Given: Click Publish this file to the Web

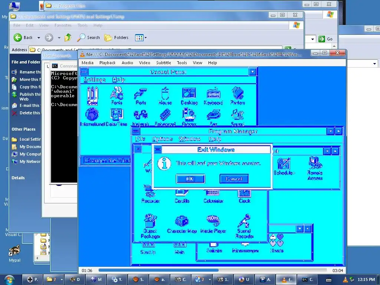Looking at the screenshot, I should pyautogui.click(x=27, y=96).
